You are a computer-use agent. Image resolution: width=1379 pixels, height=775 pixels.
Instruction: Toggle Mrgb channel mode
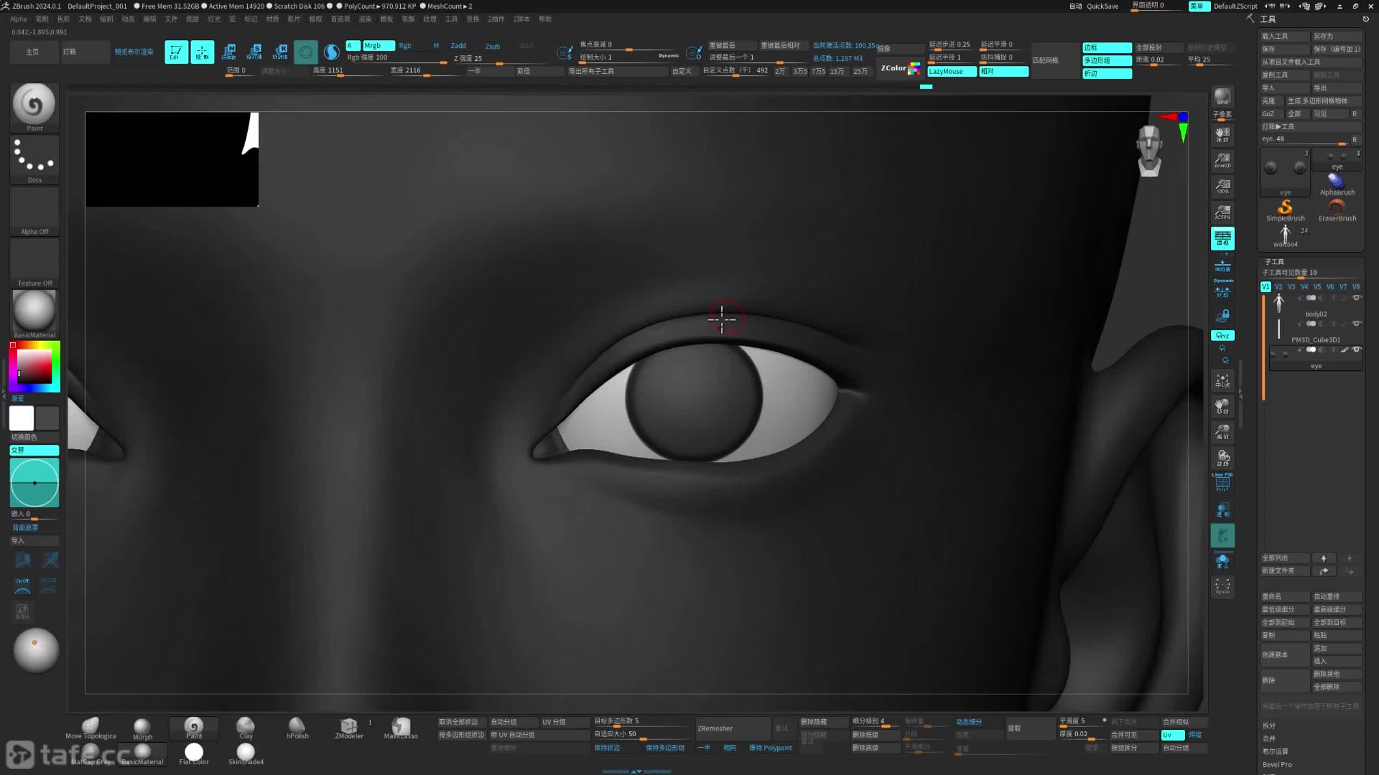pos(378,46)
